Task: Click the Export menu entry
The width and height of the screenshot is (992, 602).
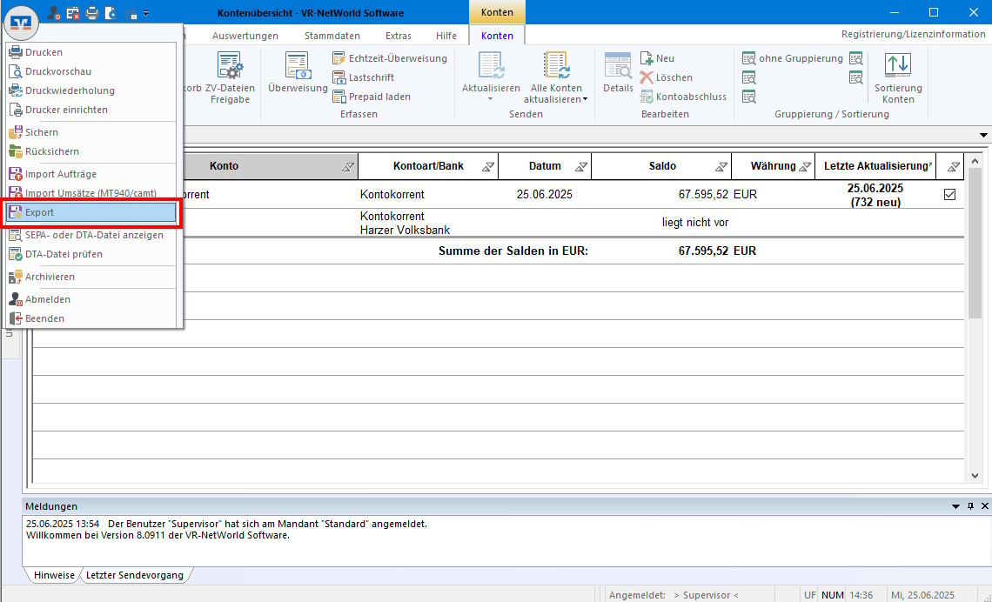Action: pos(91,212)
